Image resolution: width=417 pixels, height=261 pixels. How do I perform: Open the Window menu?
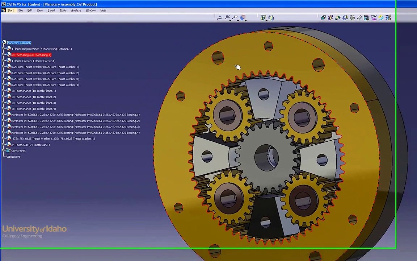(x=91, y=11)
